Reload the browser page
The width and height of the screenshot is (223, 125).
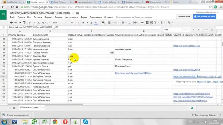click(x=12, y=7)
